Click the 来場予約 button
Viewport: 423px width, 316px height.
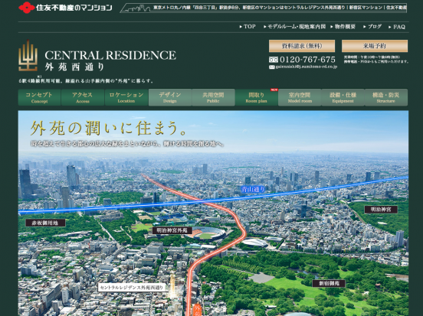[375, 46]
